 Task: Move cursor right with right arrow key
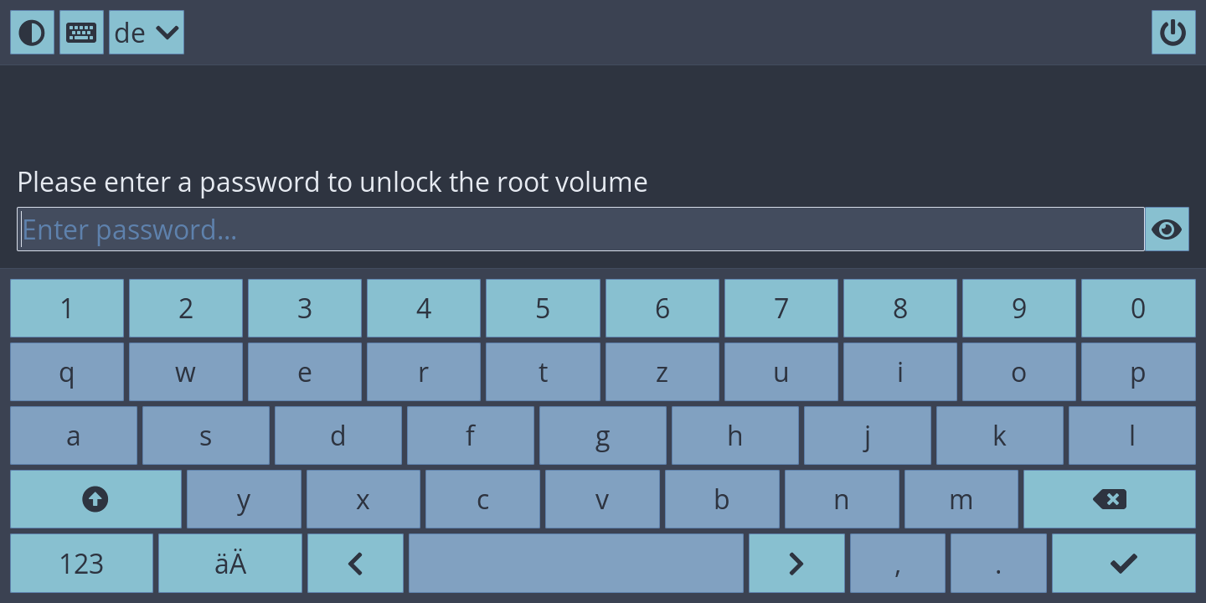(x=796, y=564)
